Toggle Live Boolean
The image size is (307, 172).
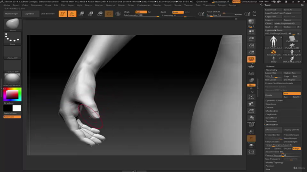pos(47,14)
